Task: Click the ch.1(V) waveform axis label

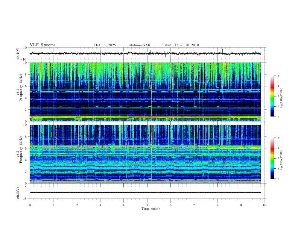Action: coord(18,53)
